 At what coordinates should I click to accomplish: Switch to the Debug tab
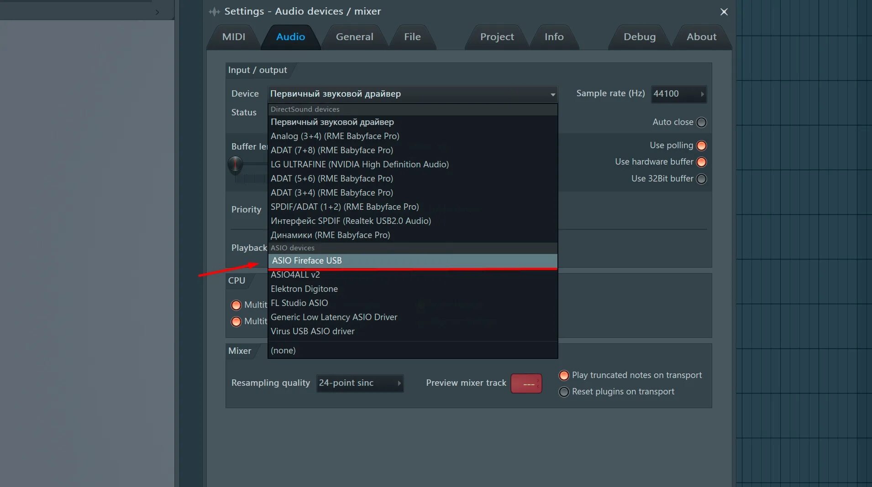(x=640, y=37)
